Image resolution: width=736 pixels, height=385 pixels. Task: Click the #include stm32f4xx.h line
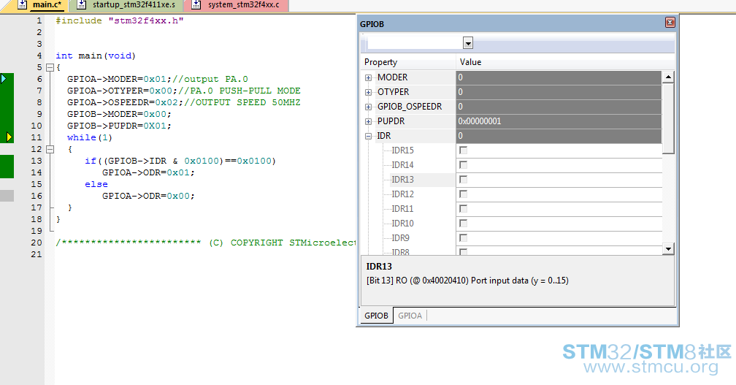click(120, 20)
